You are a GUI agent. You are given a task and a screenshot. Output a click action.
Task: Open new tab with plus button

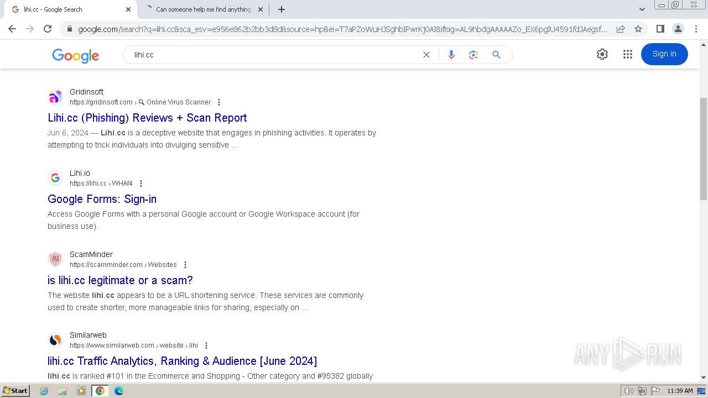click(281, 9)
